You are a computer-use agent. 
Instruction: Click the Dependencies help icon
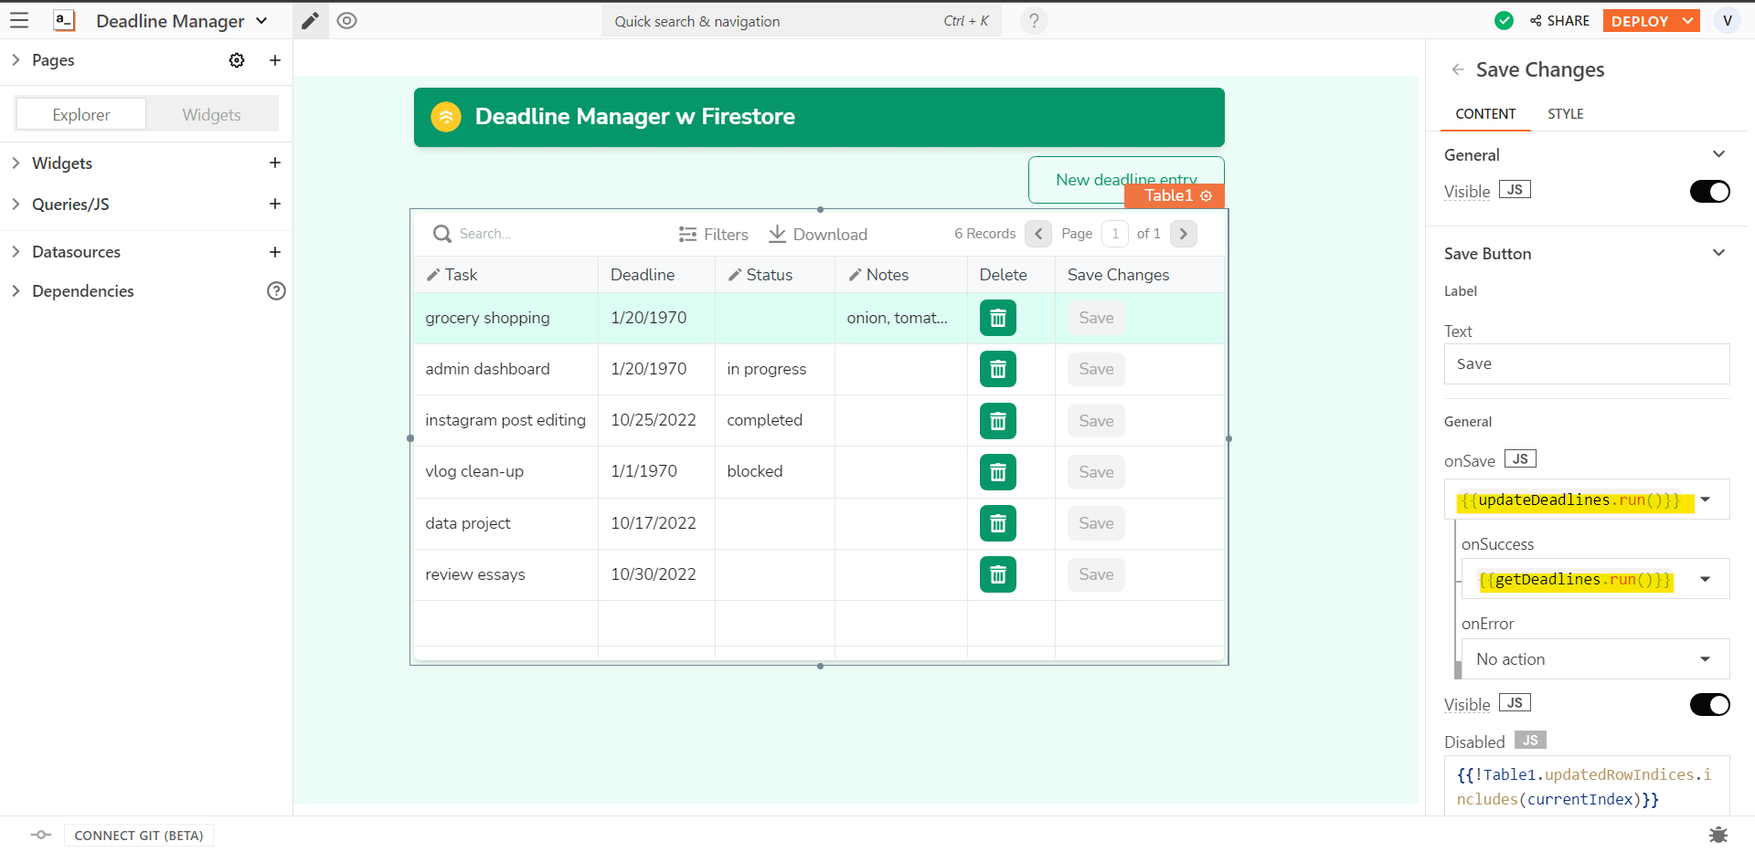(276, 291)
